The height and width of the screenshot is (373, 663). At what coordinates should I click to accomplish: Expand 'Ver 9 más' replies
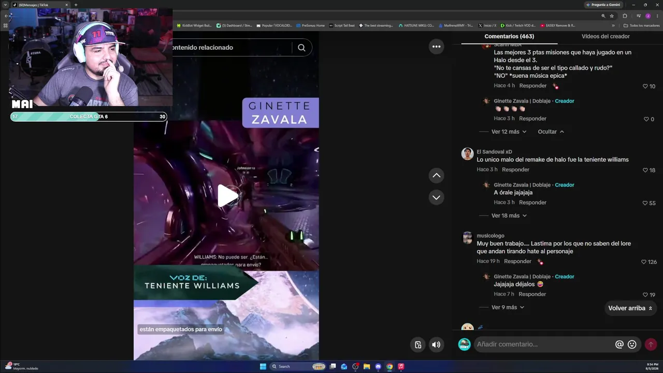(x=508, y=307)
